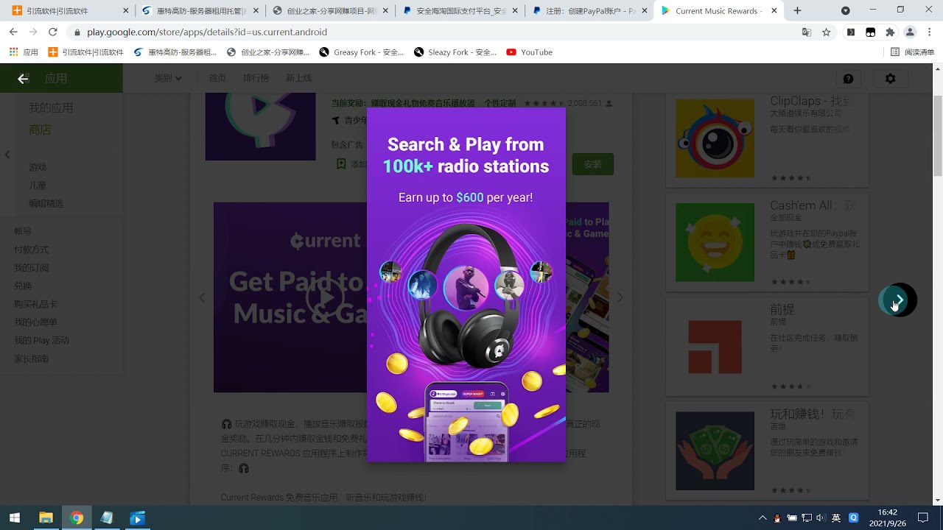Open the Greasy Fork bookmark
Screen dimensions: 943x530
(x=361, y=52)
